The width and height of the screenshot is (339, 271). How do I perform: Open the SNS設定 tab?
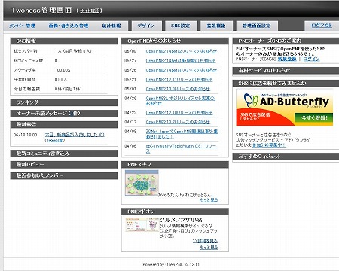180,26
